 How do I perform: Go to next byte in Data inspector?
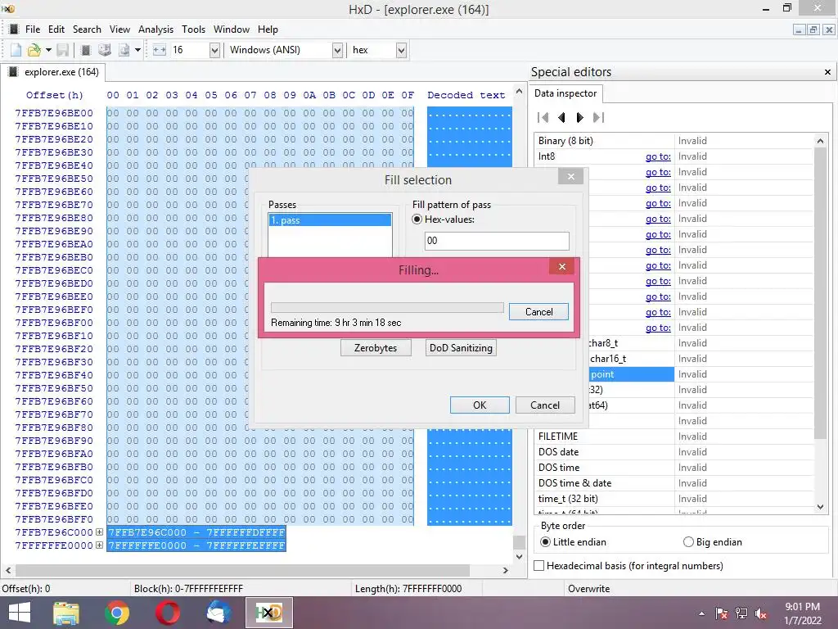pyautogui.click(x=580, y=117)
